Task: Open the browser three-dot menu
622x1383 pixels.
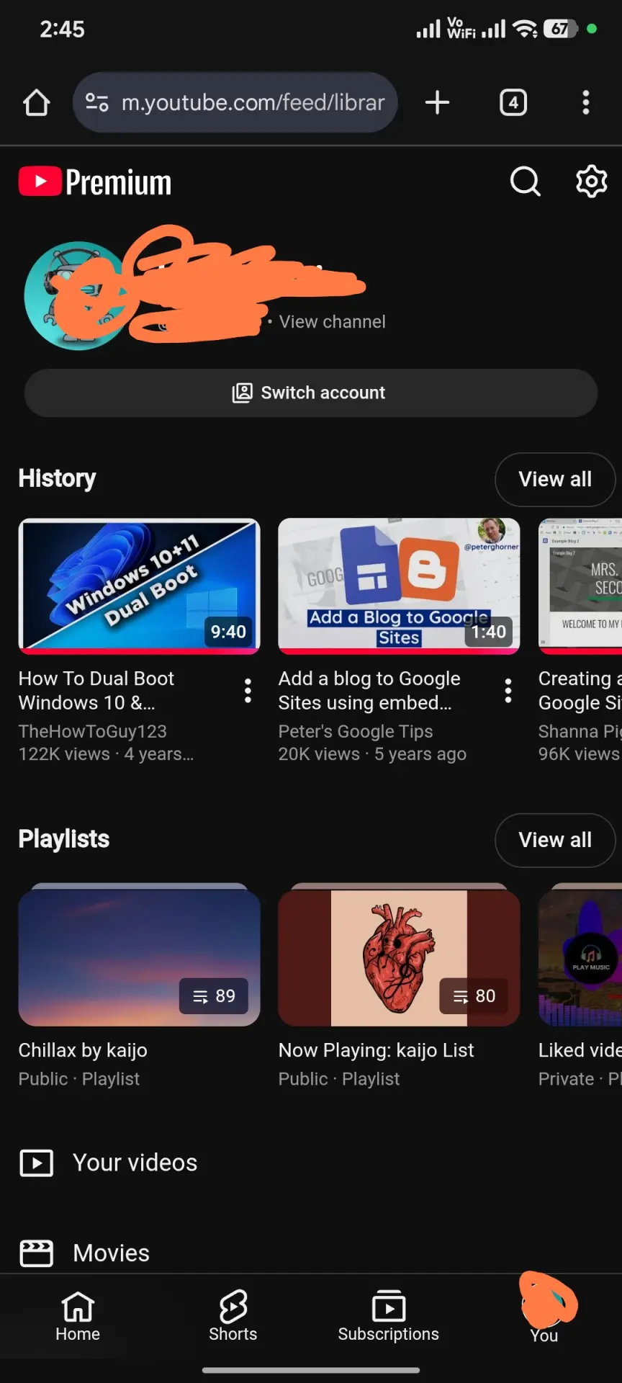Action: coord(586,102)
